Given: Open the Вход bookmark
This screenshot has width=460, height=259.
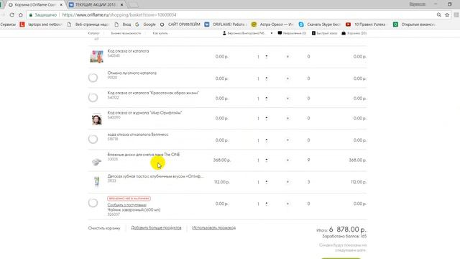Looking at the screenshot, I should tap(123, 24).
